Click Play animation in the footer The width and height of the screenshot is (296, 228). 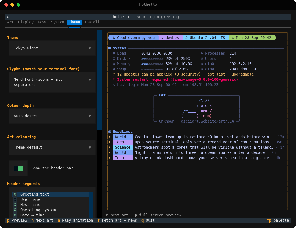point(75,220)
